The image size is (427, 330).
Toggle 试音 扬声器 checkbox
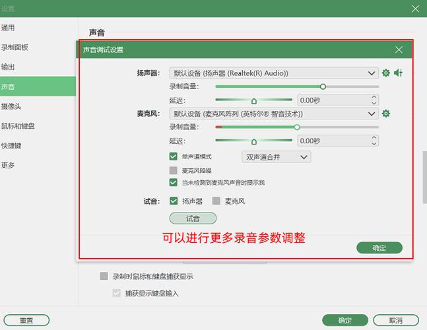tap(174, 201)
